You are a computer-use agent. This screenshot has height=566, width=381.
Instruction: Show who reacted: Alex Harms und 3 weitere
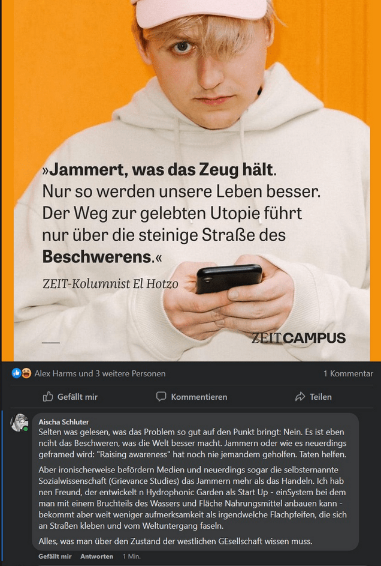coord(100,373)
